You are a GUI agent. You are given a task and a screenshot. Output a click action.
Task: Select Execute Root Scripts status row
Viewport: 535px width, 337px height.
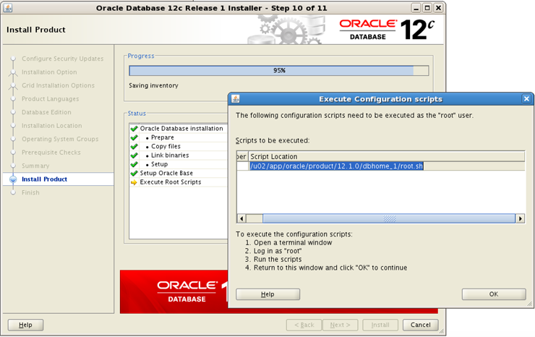[x=179, y=182]
